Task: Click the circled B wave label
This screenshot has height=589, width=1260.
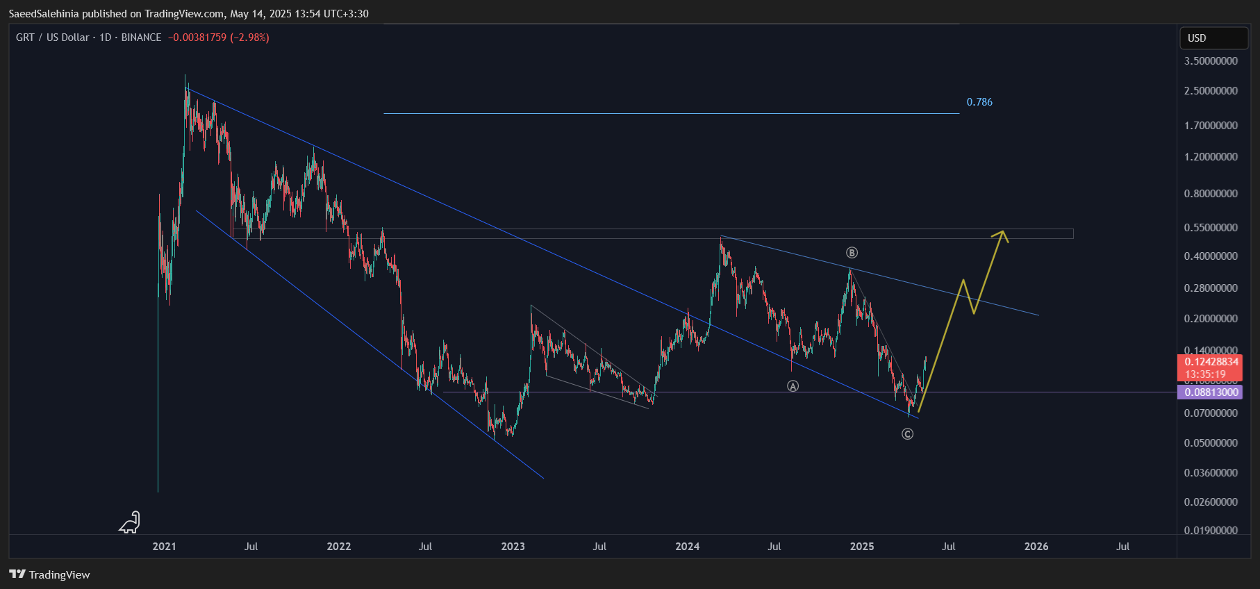Action: pos(852,253)
